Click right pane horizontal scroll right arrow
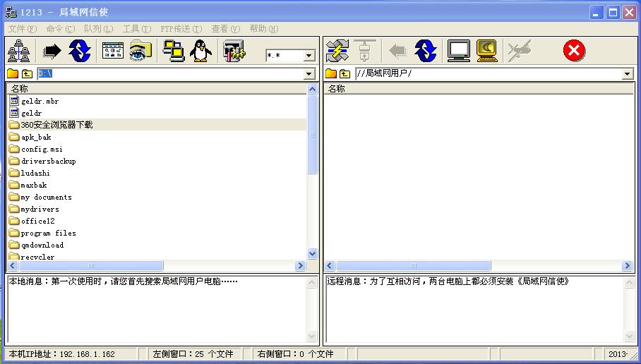The height and width of the screenshot is (364, 641). click(627, 265)
